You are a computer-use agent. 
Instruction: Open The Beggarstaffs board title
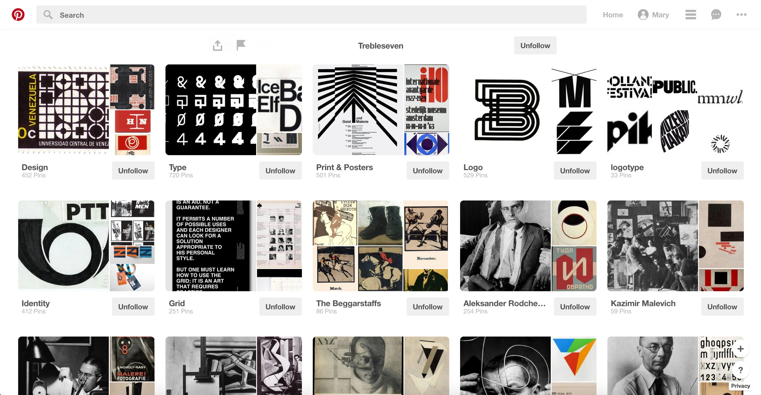pos(348,303)
